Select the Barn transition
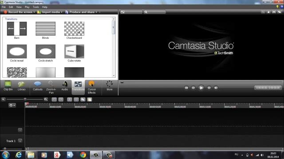284x159 pixels. [x=17, y=30]
